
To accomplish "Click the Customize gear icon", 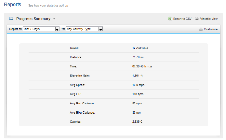I will tap(201, 29).
